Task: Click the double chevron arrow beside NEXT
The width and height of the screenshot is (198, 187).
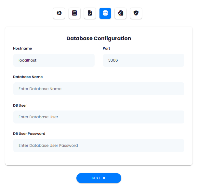Action: [104, 178]
